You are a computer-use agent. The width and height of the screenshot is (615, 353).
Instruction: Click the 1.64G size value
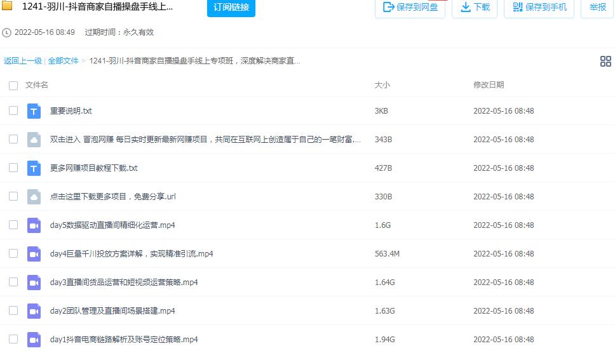(385, 283)
